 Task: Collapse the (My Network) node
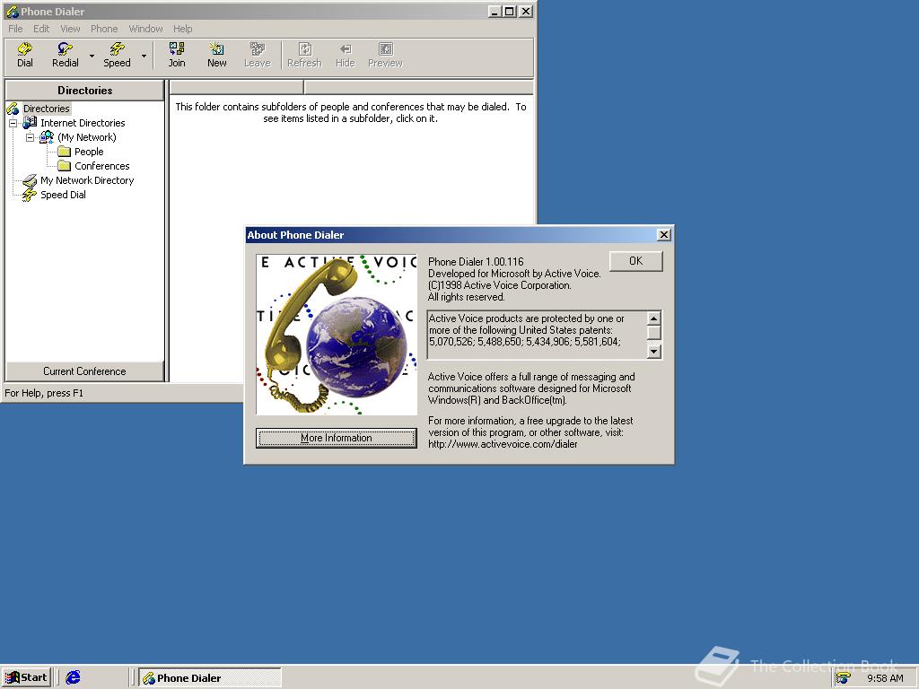click(30, 137)
